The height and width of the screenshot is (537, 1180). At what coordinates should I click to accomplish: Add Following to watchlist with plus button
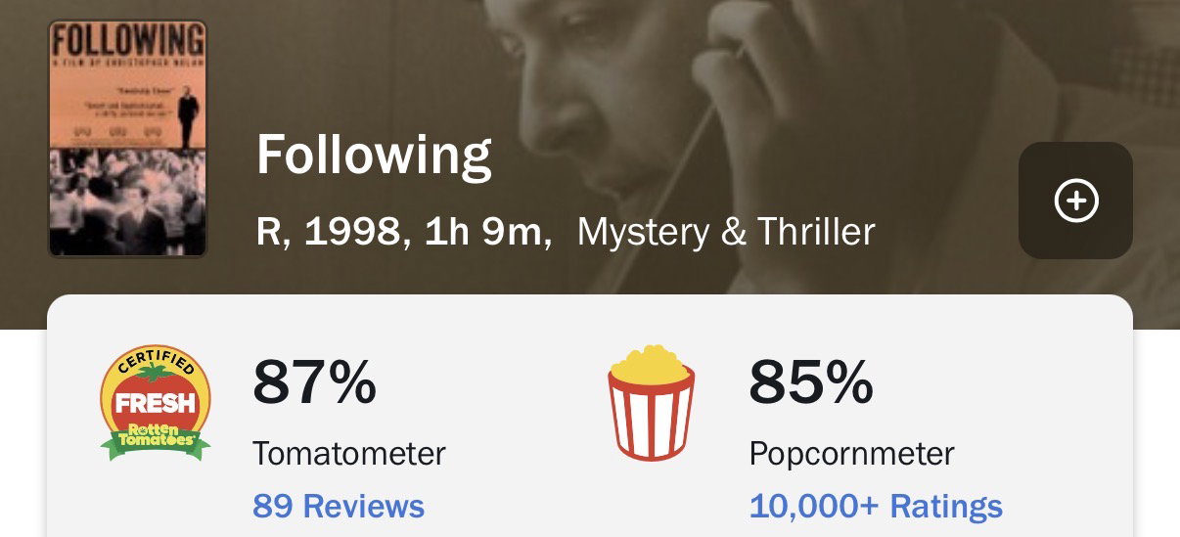pyautogui.click(x=1075, y=201)
